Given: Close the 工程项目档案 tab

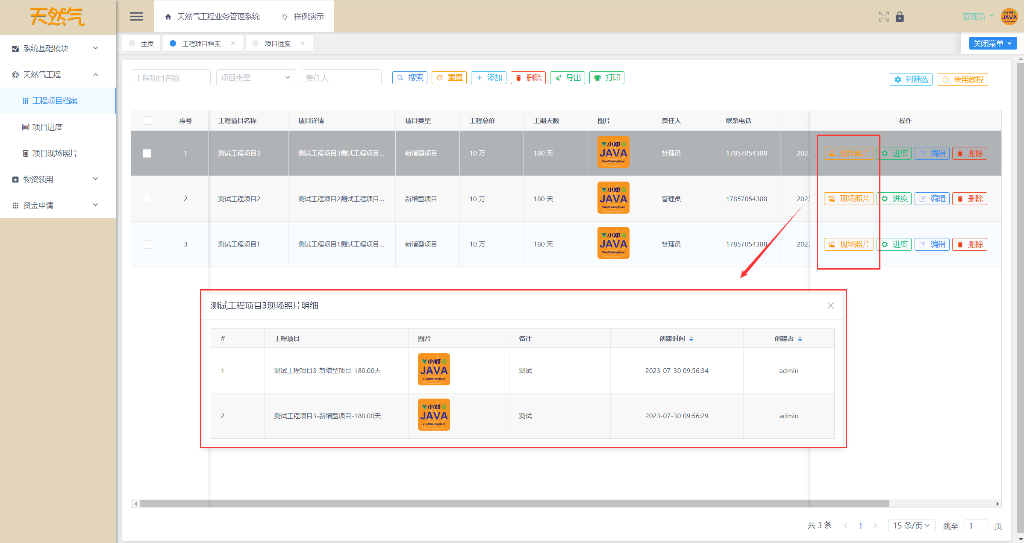Looking at the screenshot, I should 233,43.
